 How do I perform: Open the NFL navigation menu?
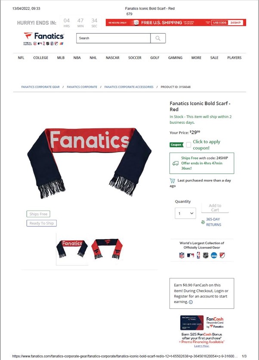(21, 58)
